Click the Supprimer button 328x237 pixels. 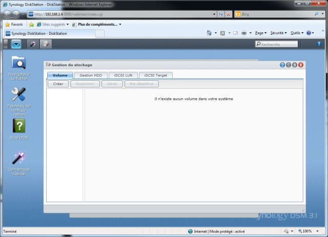85,84
